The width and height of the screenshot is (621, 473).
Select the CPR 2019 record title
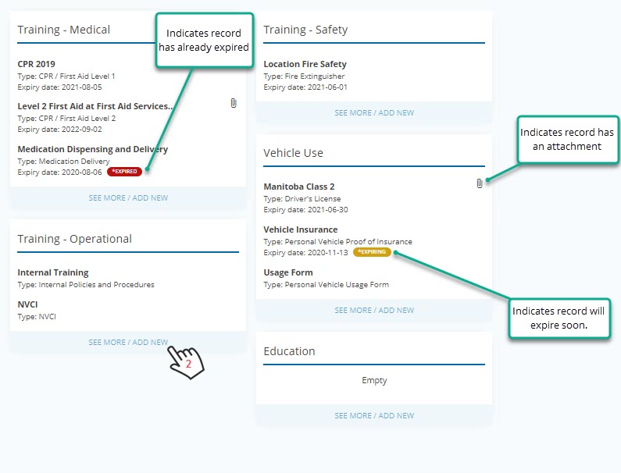(x=37, y=64)
